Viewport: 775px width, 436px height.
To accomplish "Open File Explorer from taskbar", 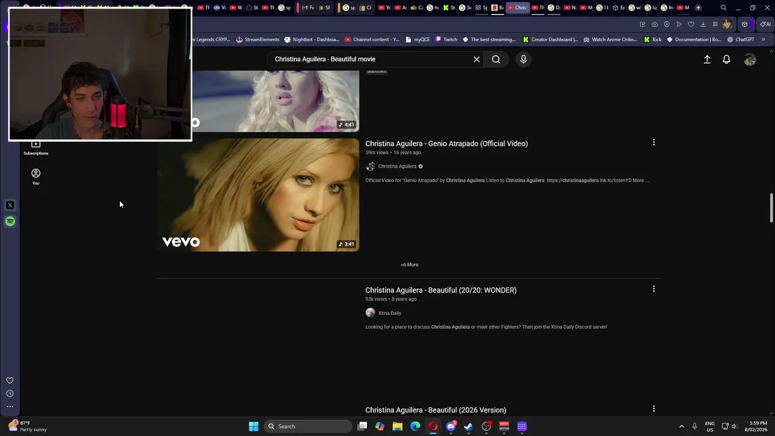I will pyautogui.click(x=397, y=426).
